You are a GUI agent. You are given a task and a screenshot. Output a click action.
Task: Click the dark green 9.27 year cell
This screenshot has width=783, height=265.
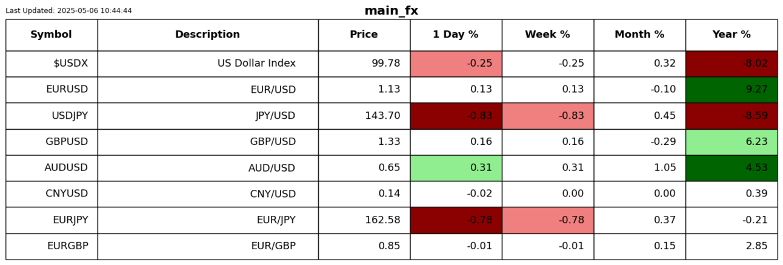731,90
